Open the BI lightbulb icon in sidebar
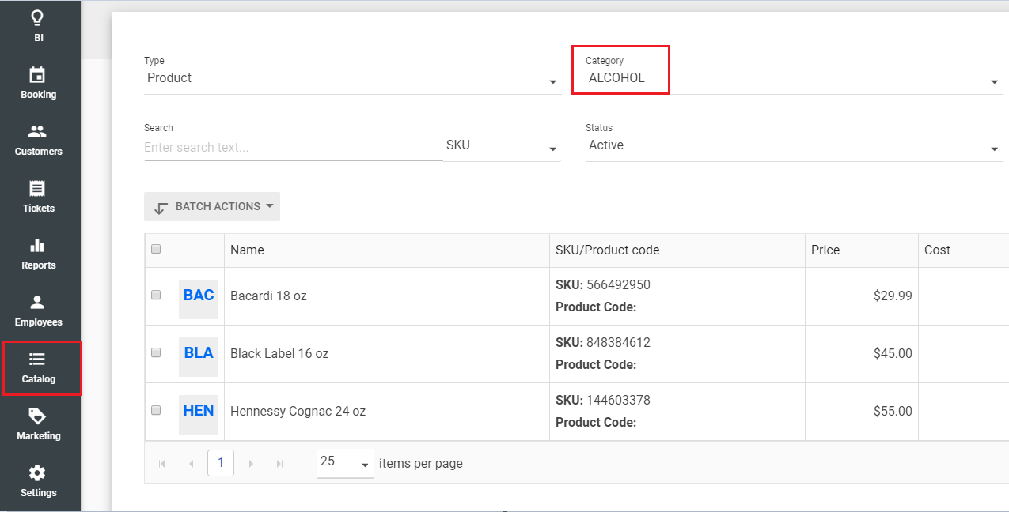Screen dimensions: 1009x512 pyautogui.click(x=37, y=19)
